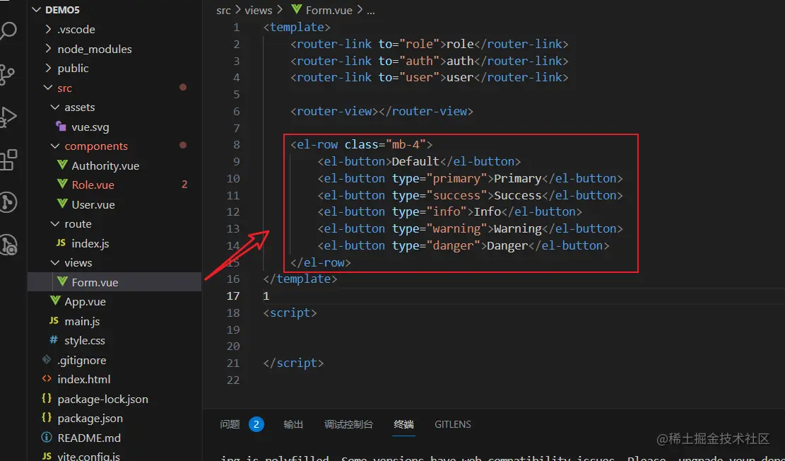Viewport: 785px width, 461px height.
Task: Click Form.vue in the breadcrumb path
Action: point(329,10)
